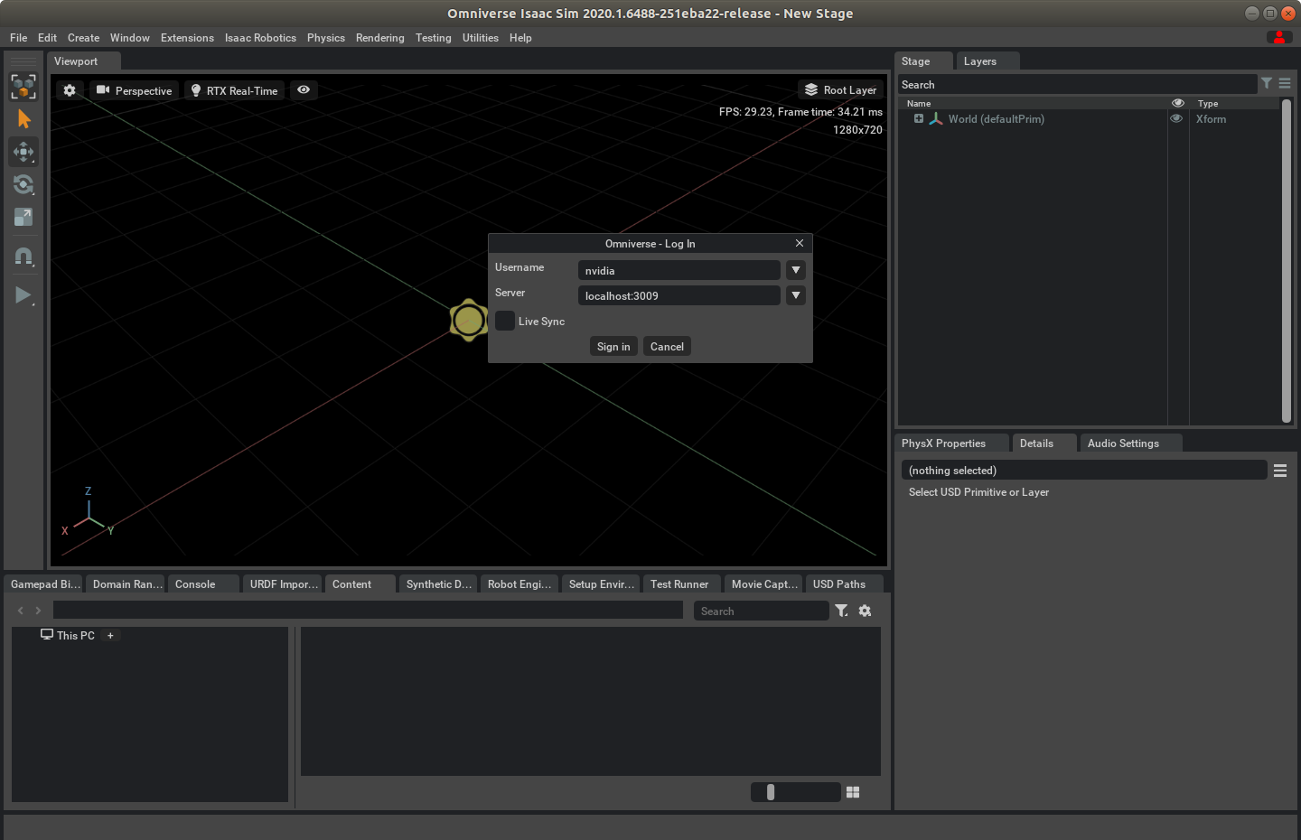Click the Sign in button

pos(613,347)
